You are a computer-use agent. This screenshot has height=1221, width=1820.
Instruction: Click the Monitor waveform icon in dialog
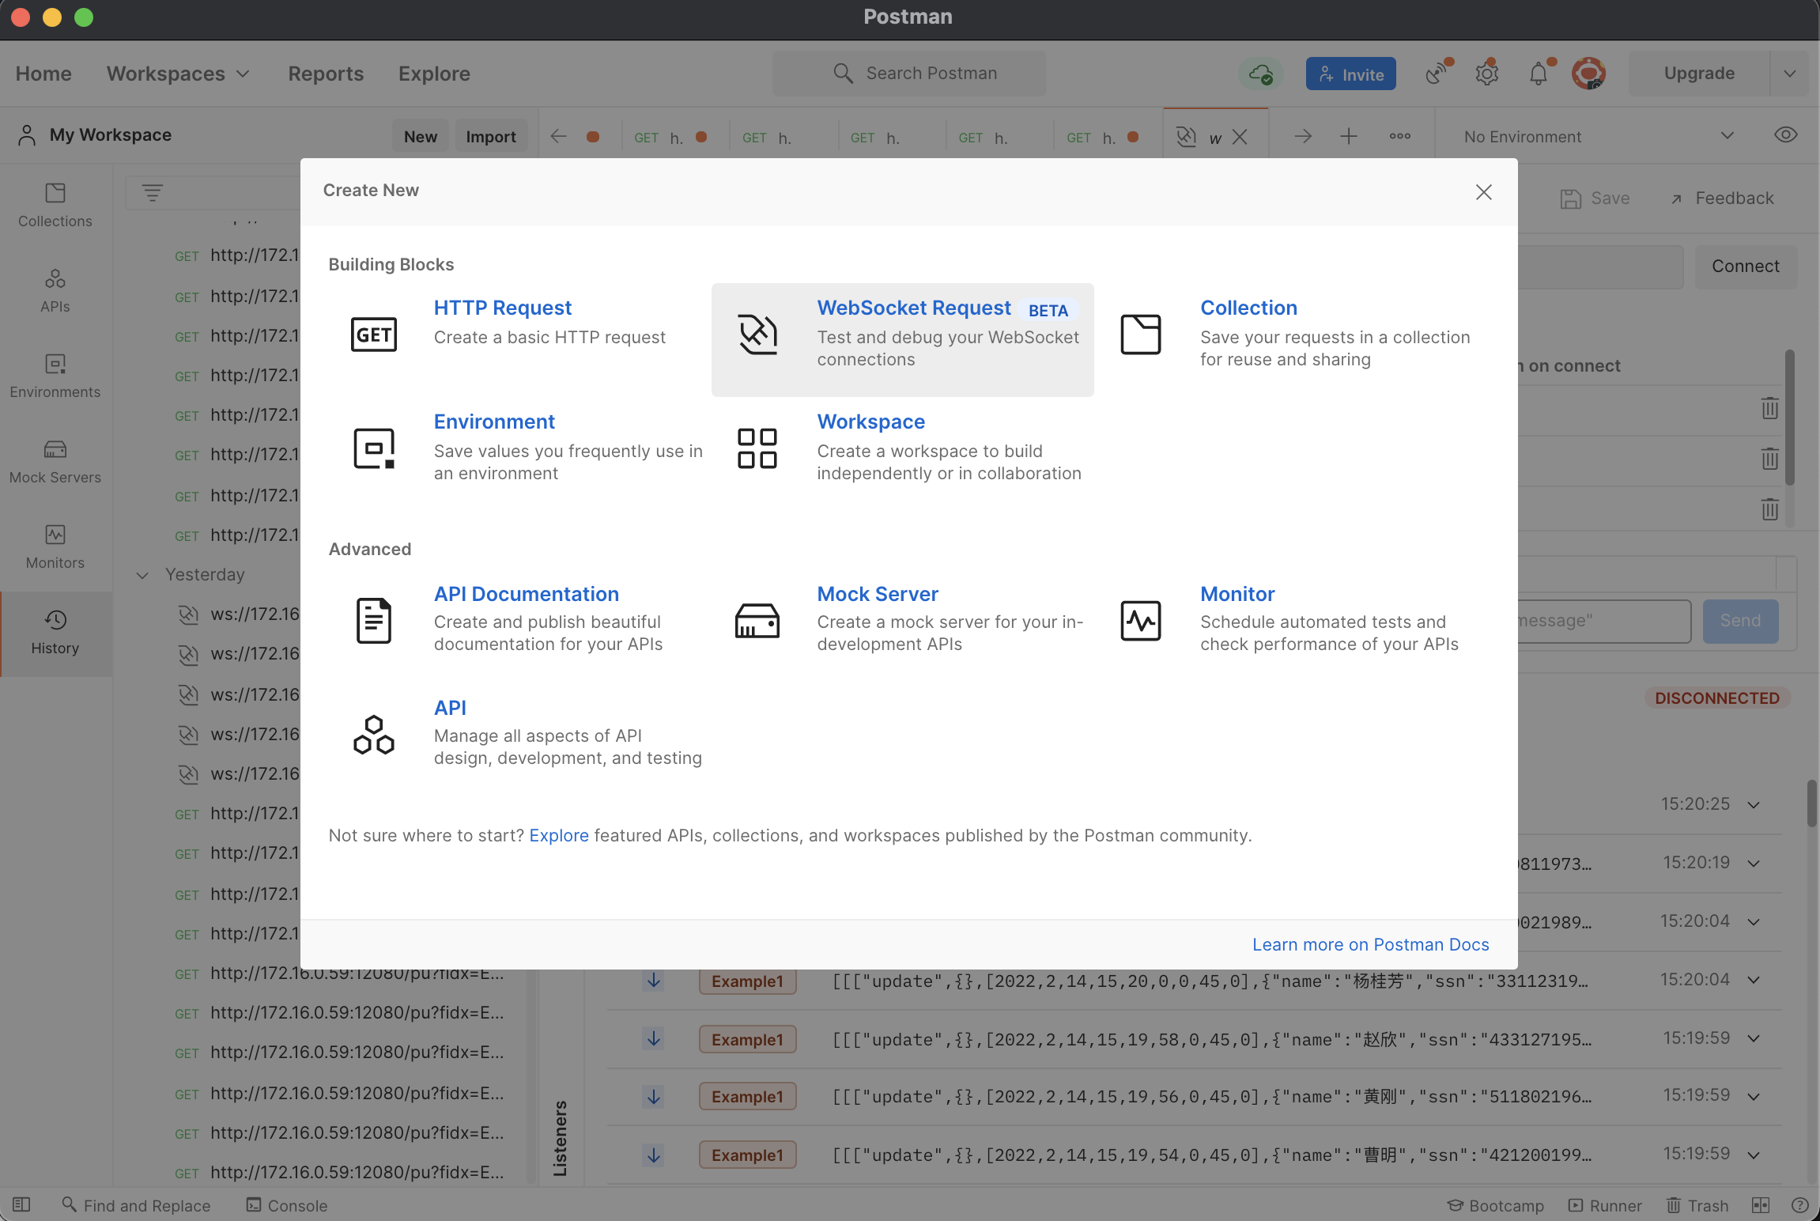click(x=1140, y=620)
